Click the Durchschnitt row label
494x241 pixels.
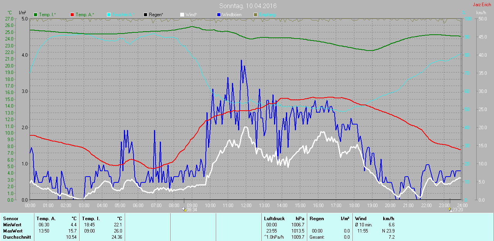17,237
